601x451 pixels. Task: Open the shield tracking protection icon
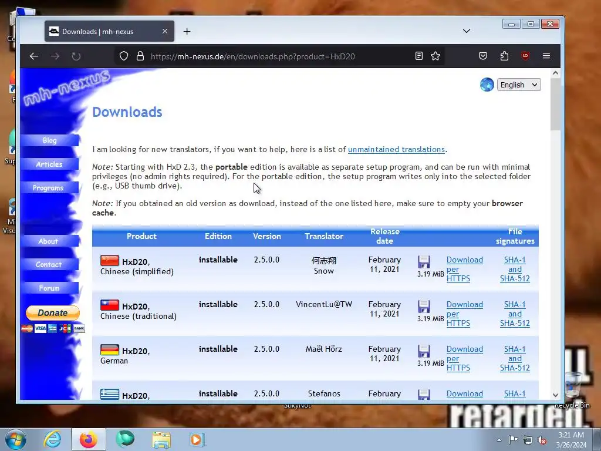pyautogui.click(x=123, y=56)
